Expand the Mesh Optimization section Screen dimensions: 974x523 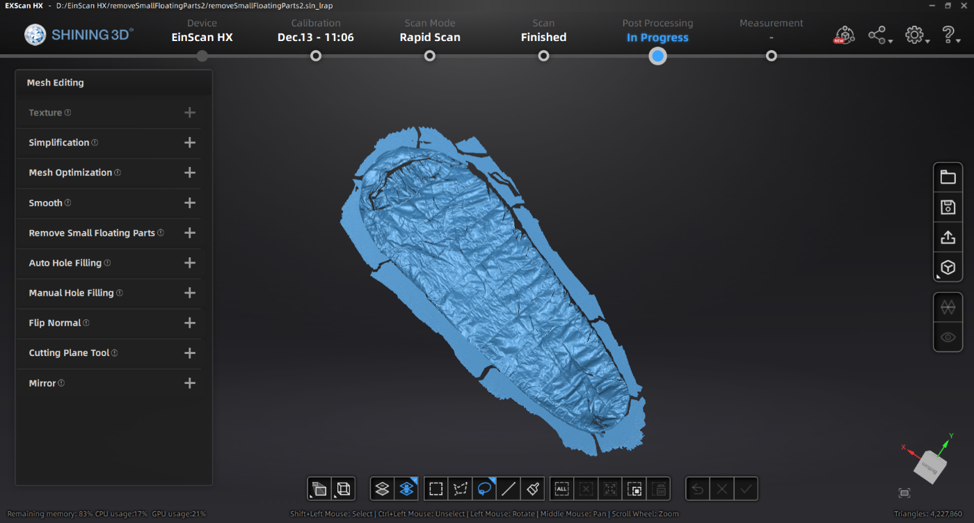(190, 172)
